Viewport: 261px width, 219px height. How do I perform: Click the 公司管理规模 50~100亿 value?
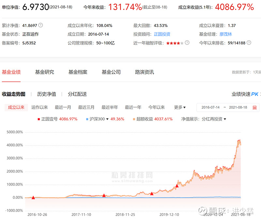pyautogui.click(x=105, y=43)
